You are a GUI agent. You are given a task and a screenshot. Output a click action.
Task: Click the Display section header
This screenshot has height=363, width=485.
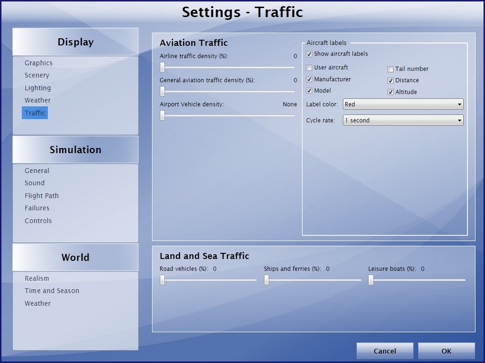pos(75,42)
